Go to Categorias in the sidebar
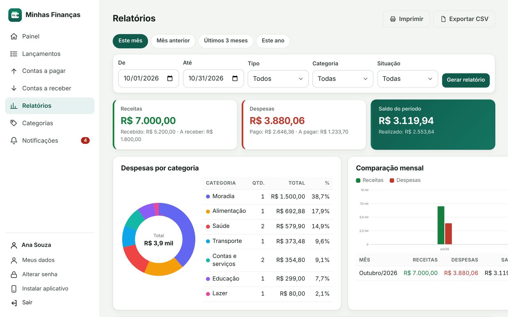Viewport: 508px width, 317px height. pyautogui.click(x=50, y=123)
